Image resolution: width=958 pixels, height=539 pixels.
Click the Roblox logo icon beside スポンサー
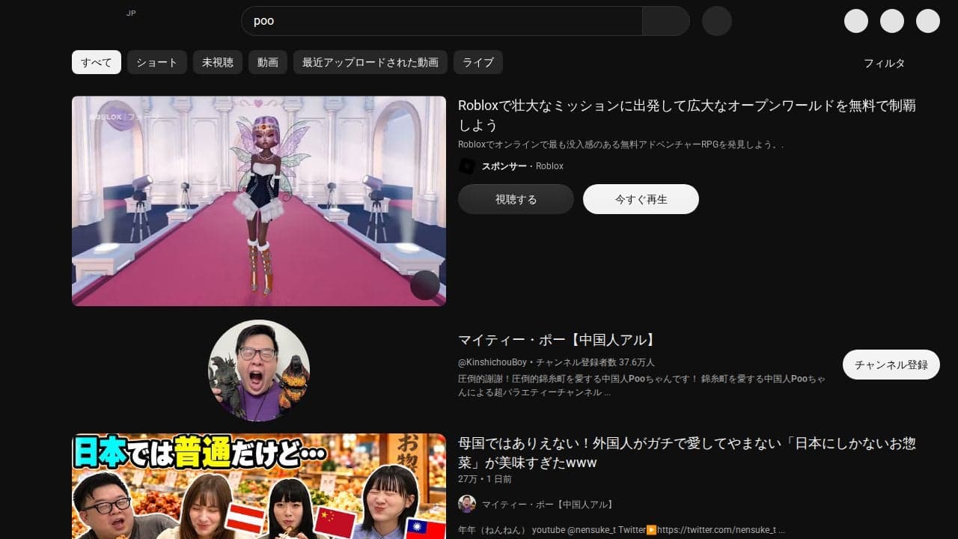point(467,166)
